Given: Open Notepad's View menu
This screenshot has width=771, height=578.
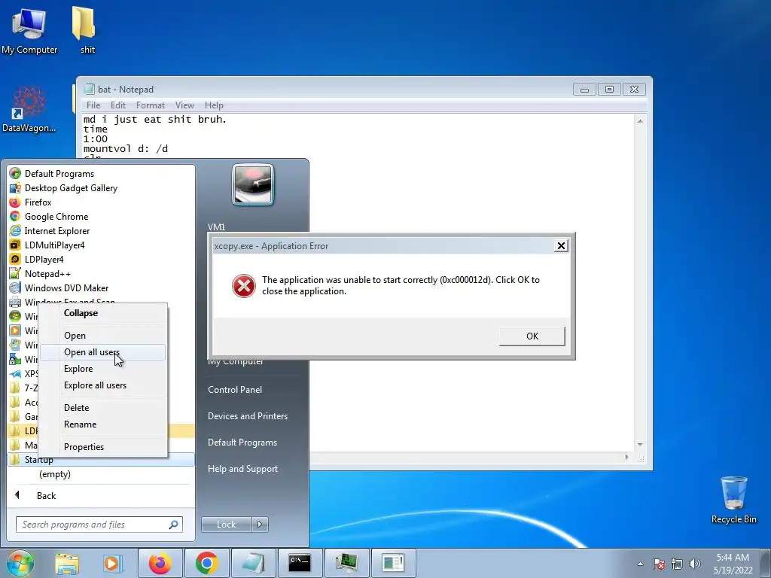Looking at the screenshot, I should coord(184,105).
